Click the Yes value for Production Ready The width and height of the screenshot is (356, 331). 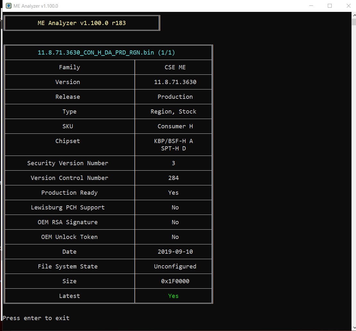click(x=173, y=193)
